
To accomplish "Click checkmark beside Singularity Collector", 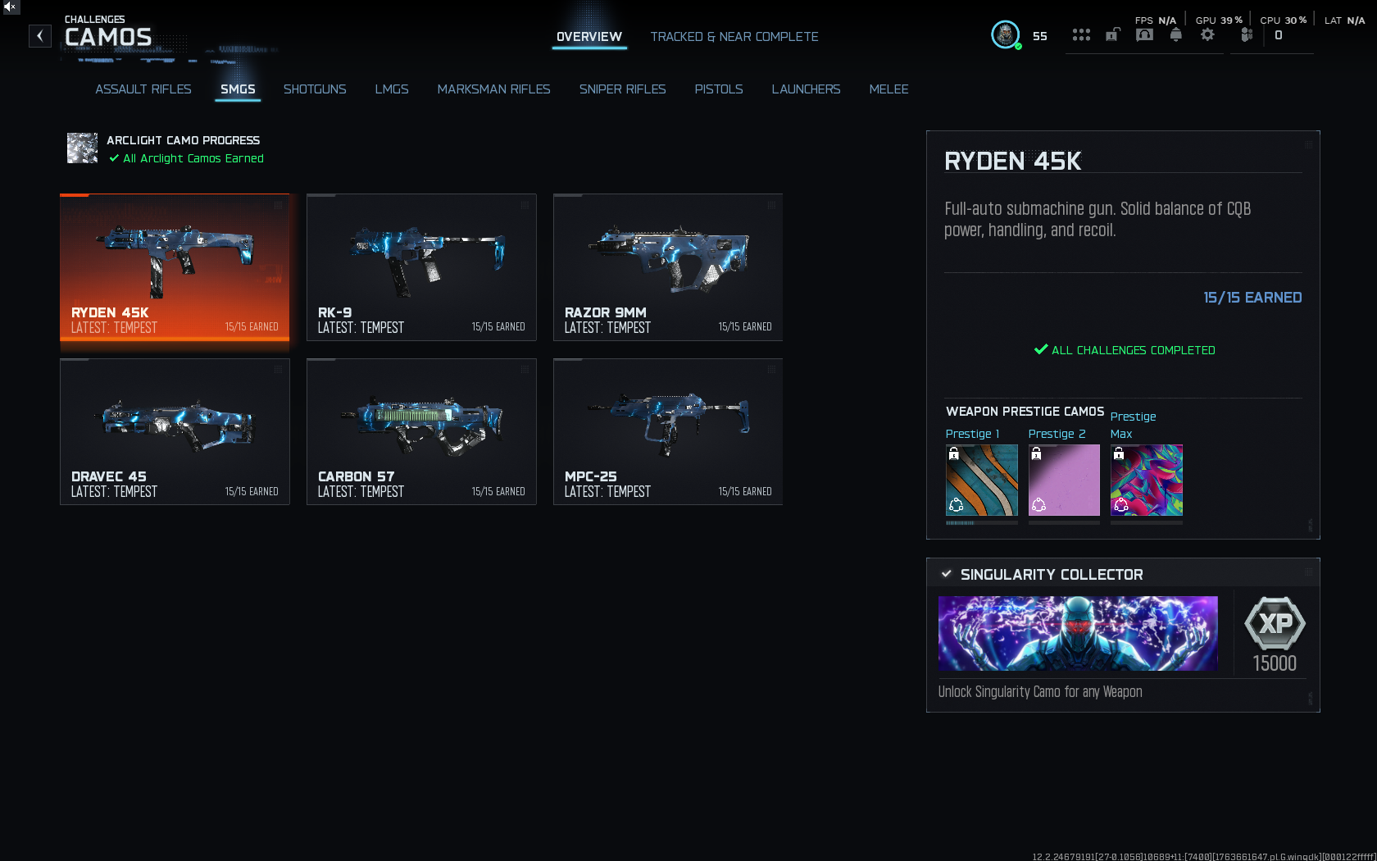I will point(947,574).
